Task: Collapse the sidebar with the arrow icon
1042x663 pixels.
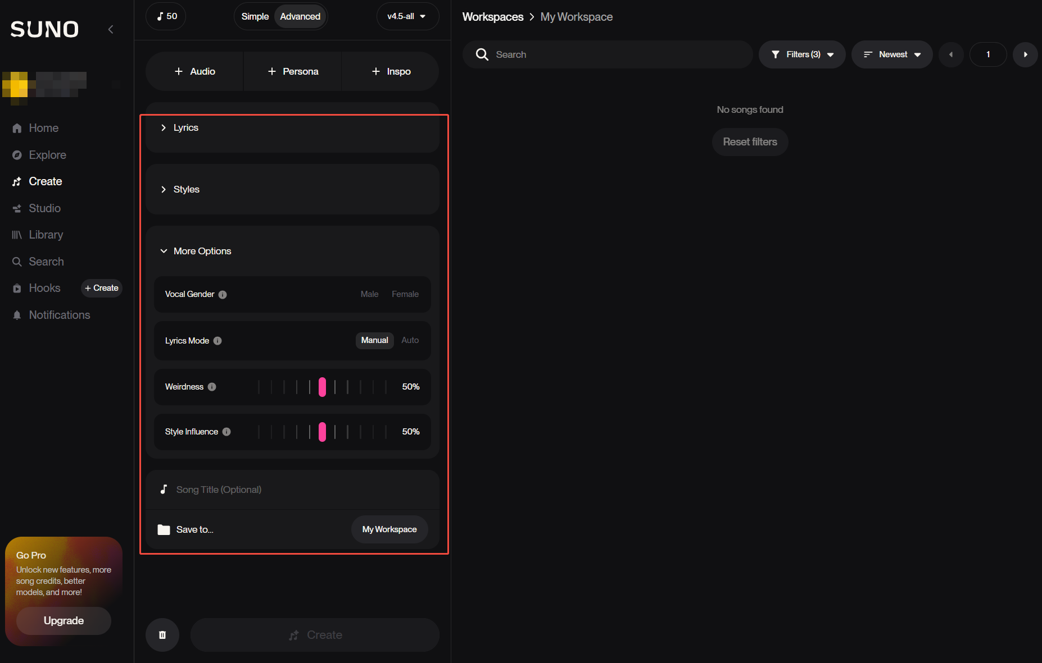Action: point(111,29)
